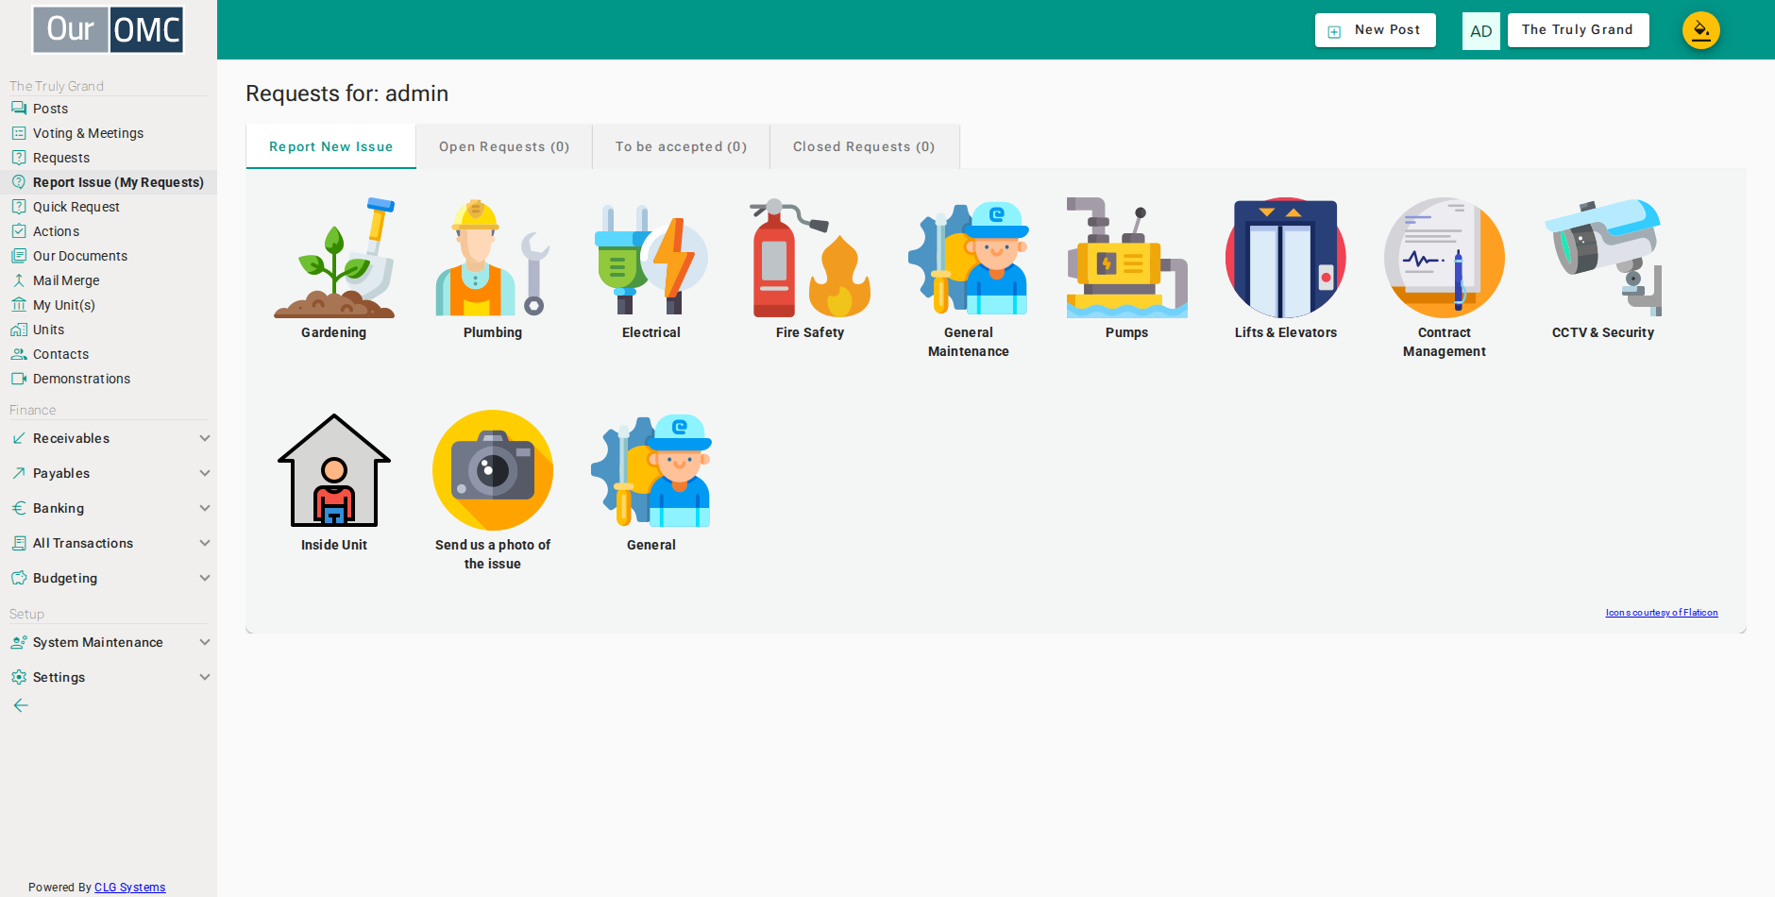Select the Contract Management icon
Viewport: 1775px width, 897px height.
click(x=1445, y=258)
